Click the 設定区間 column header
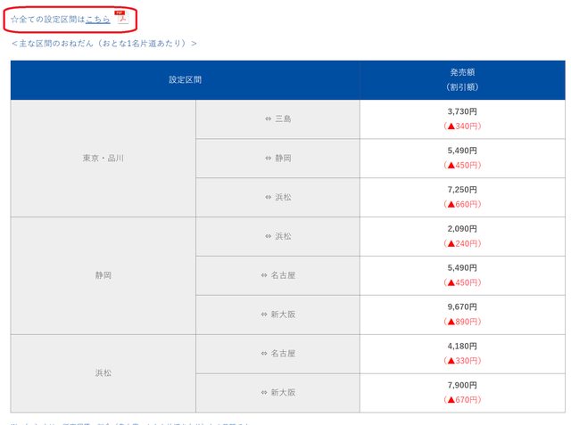 186,80
